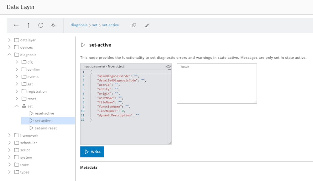The height and width of the screenshot is (181, 313).
Task: Toggle the eye icon in input parameter
Action: click(169, 66)
